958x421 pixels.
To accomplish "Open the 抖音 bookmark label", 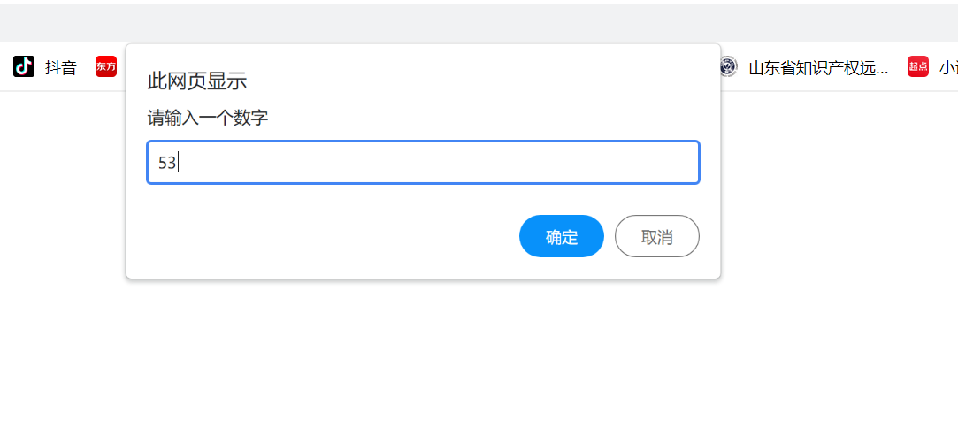I will click(x=61, y=67).
